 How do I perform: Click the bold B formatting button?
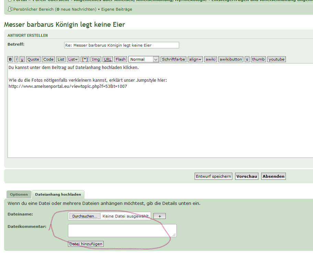pos(10,59)
